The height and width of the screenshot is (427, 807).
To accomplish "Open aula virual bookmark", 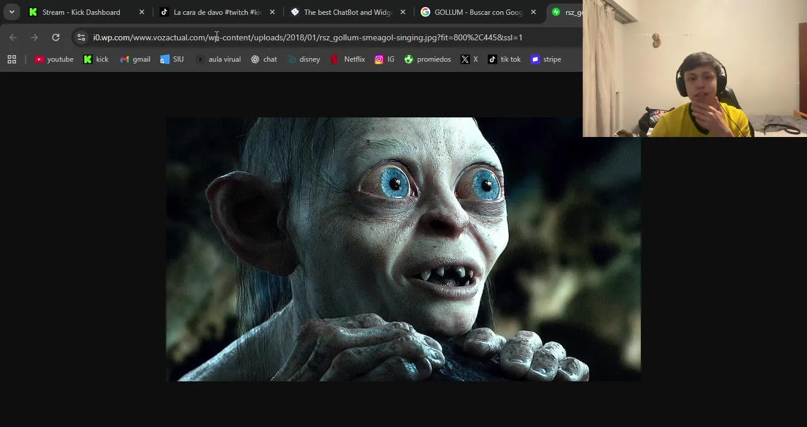I will [x=218, y=59].
